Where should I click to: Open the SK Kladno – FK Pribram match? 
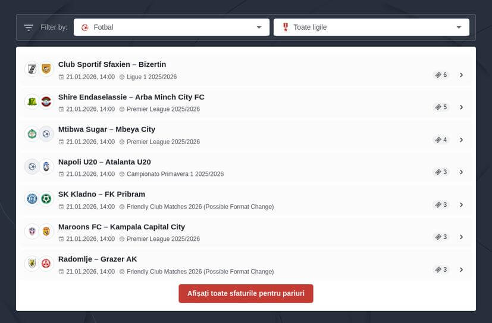(101, 194)
